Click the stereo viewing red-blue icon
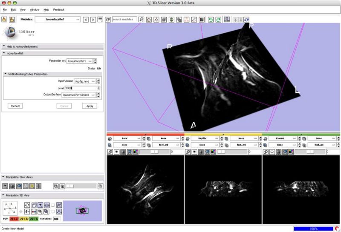Image resolution: width=341 pixels, height=232 pixels. tap(34, 211)
